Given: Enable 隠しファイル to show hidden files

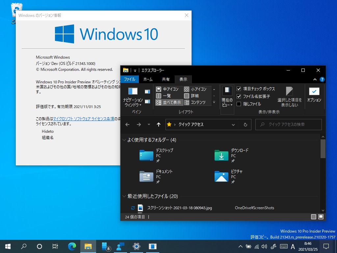Looking at the screenshot, I should [238, 104].
